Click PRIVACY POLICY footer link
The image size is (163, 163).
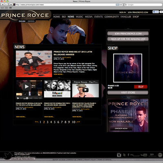(90, 160)
